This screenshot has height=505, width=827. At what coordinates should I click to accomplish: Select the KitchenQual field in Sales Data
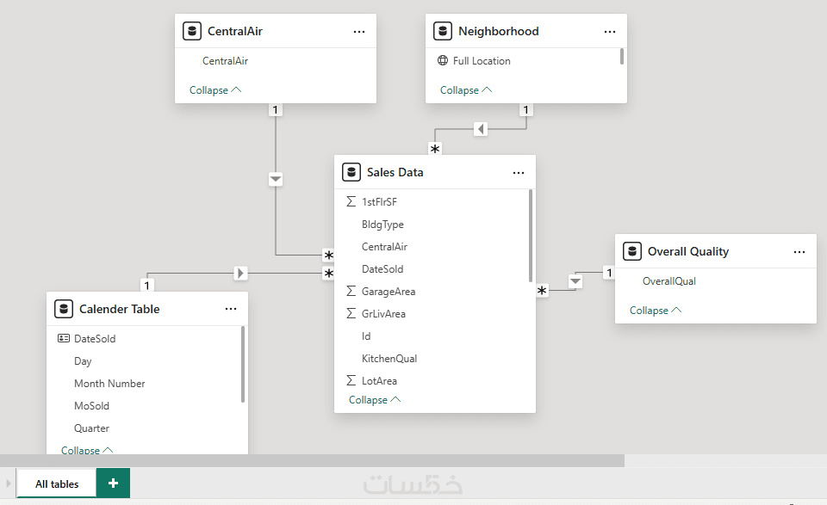click(389, 359)
